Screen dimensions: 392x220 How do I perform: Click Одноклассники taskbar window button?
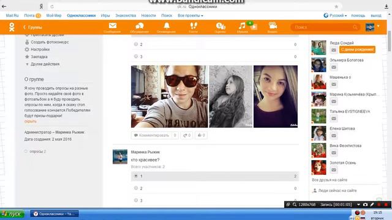55,214
